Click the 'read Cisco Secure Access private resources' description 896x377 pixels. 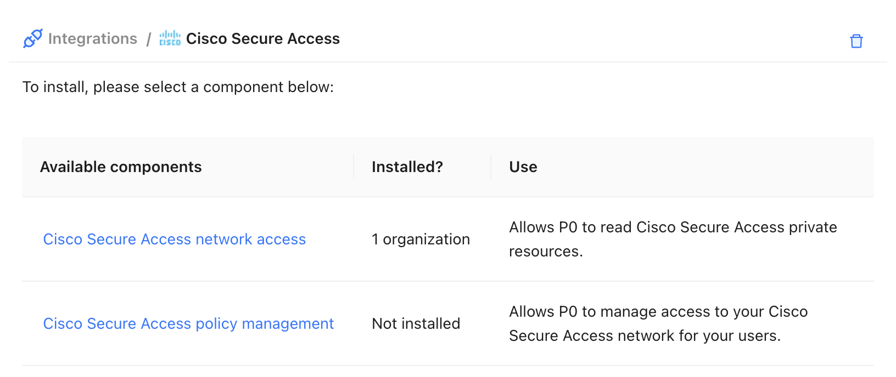point(673,239)
